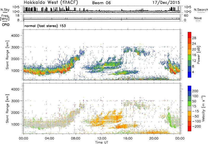The width and height of the screenshot is (208, 144).
Task: Click the date '17/Dec/2015'
Action: pyautogui.click(x=166, y=2)
